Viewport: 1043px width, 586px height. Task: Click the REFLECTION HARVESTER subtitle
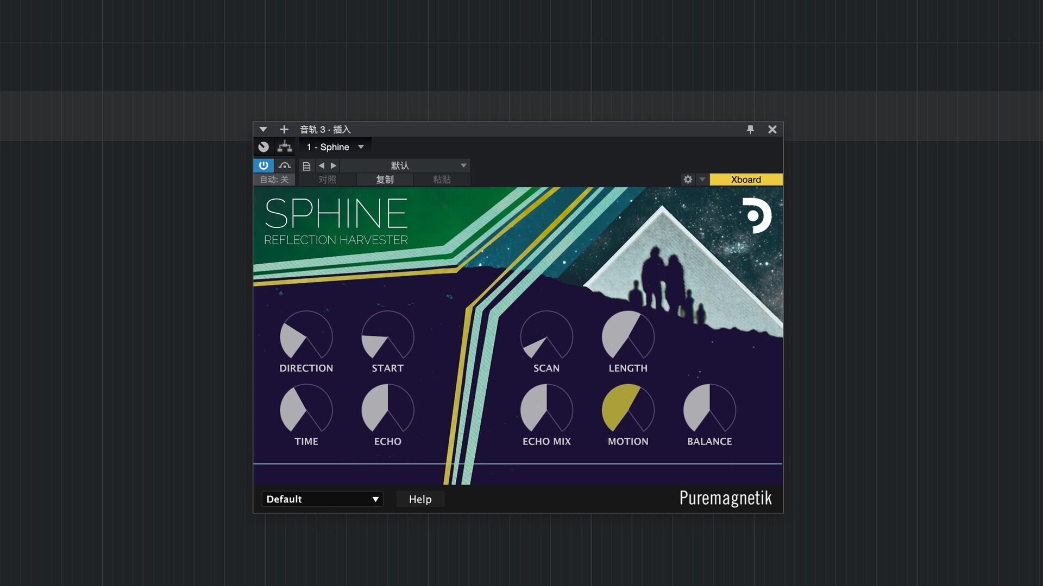tap(336, 240)
